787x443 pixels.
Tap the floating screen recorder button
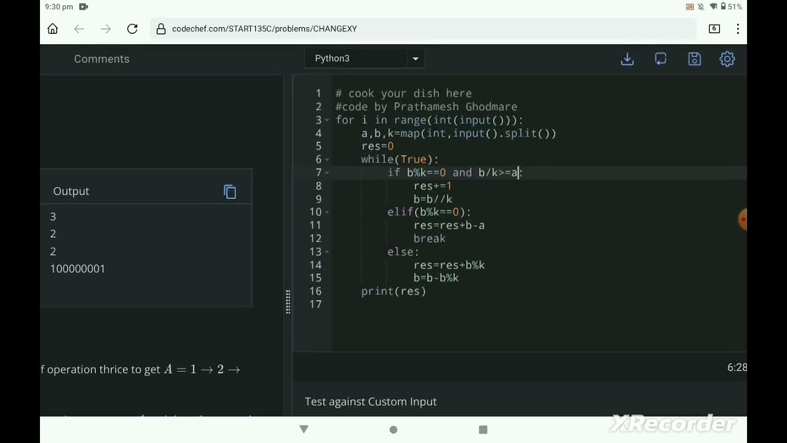(x=742, y=219)
